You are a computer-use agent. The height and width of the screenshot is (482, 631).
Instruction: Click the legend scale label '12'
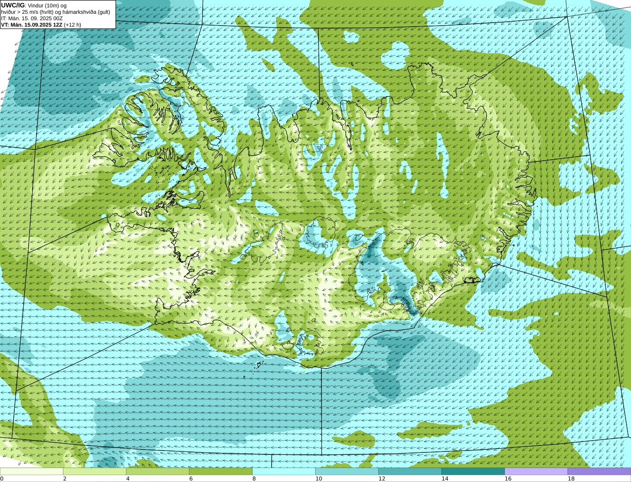[x=382, y=479]
